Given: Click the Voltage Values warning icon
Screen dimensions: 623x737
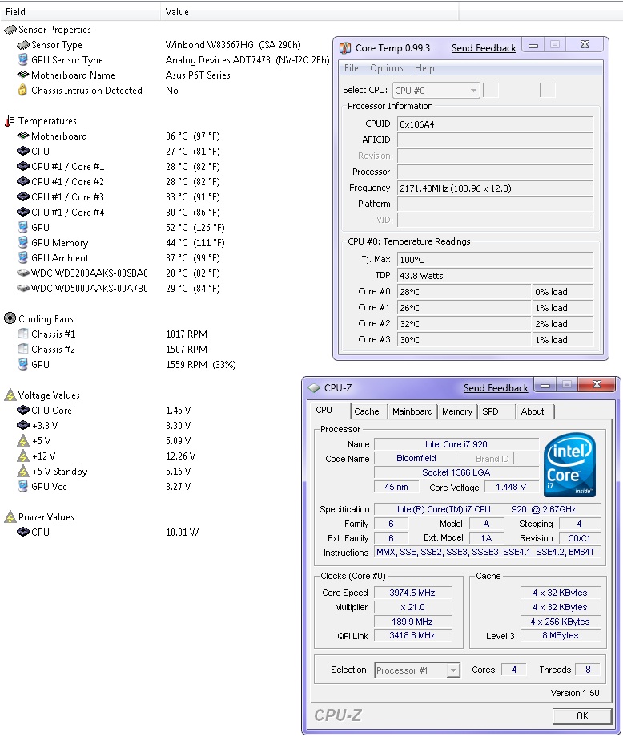Looking at the screenshot, I should 10,395.
